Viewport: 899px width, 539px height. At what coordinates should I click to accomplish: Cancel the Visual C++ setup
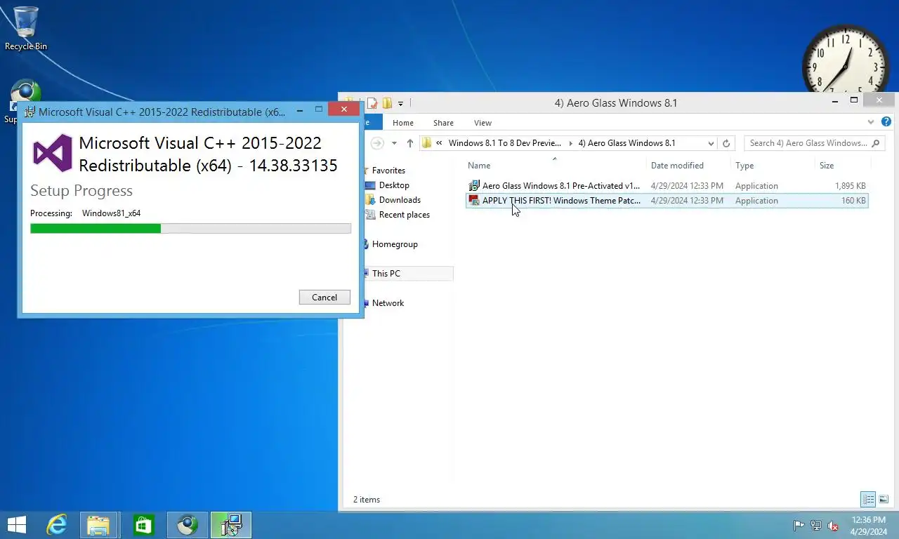[x=324, y=297]
